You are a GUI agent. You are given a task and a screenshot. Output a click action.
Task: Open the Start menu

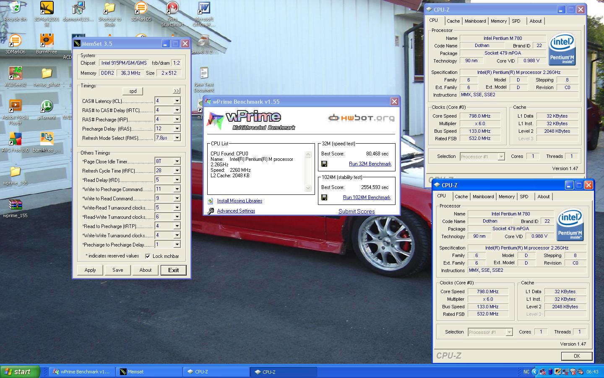pyautogui.click(x=20, y=372)
